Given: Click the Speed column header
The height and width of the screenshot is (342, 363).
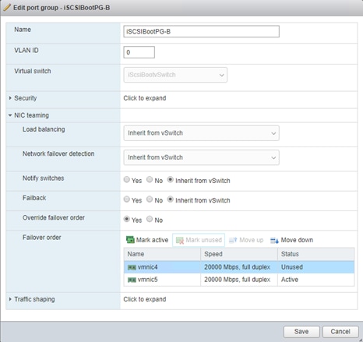Looking at the screenshot, I should point(239,254).
